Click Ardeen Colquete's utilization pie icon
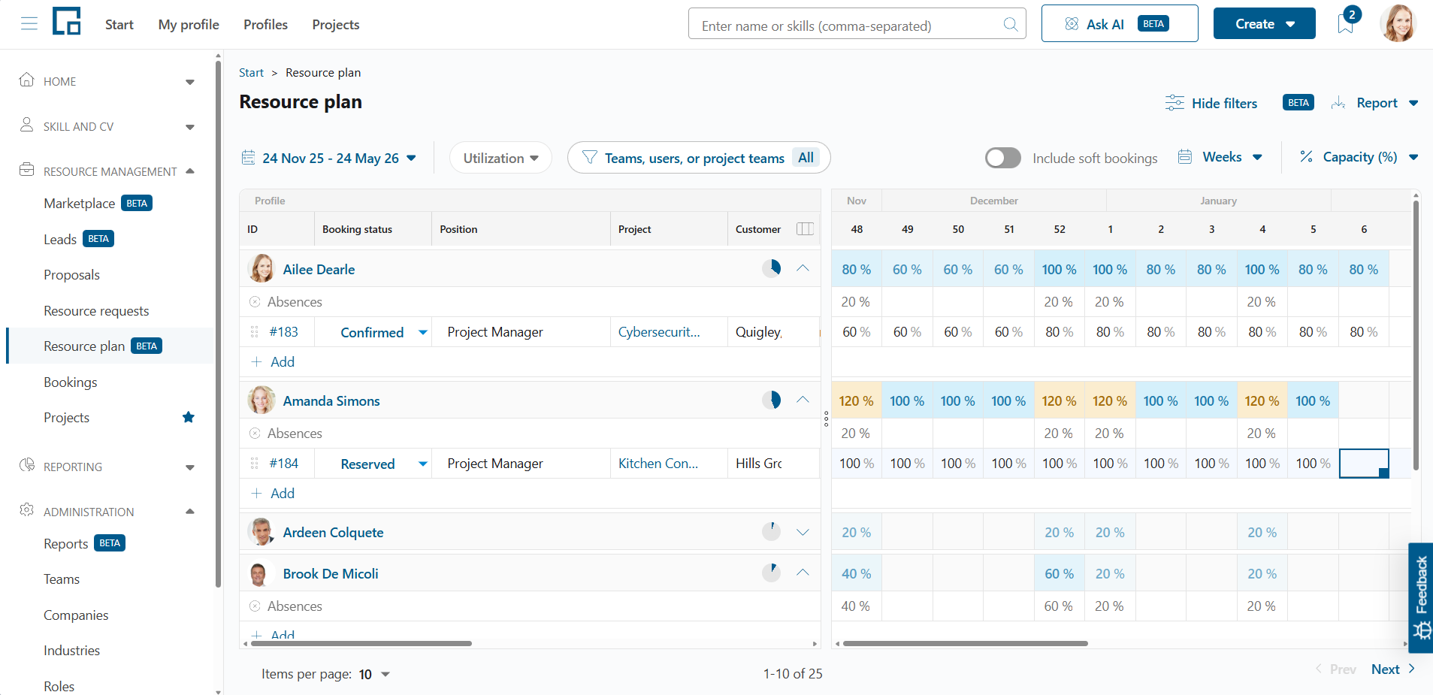Image resolution: width=1433 pixels, height=695 pixels. coord(772,531)
